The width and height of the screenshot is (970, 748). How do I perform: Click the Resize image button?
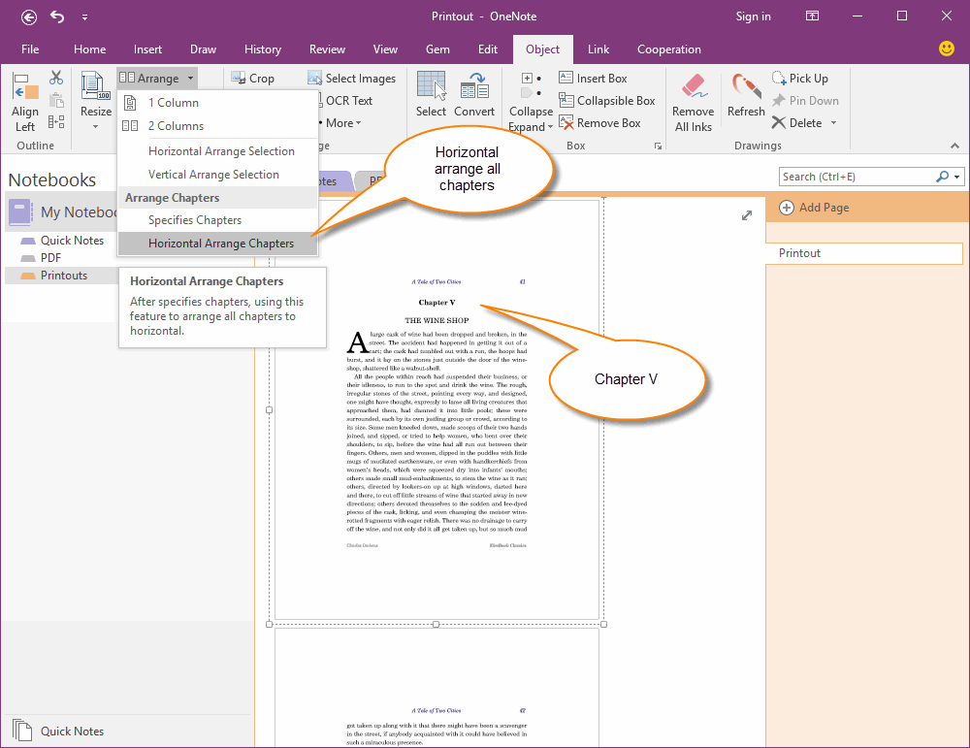click(96, 94)
